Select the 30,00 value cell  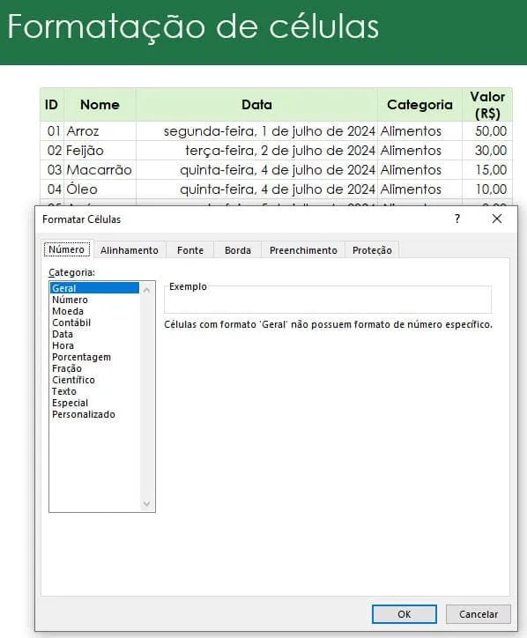(487, 151)
